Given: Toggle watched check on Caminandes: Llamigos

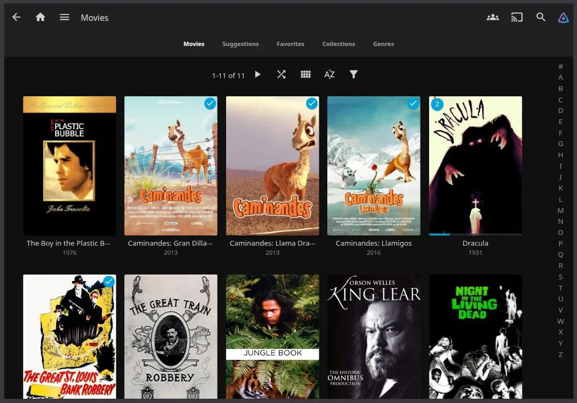Looking at the screenshot, I should click(413, 104).
